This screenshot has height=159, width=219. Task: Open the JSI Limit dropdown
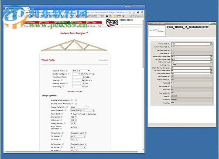tap(73, 120)
